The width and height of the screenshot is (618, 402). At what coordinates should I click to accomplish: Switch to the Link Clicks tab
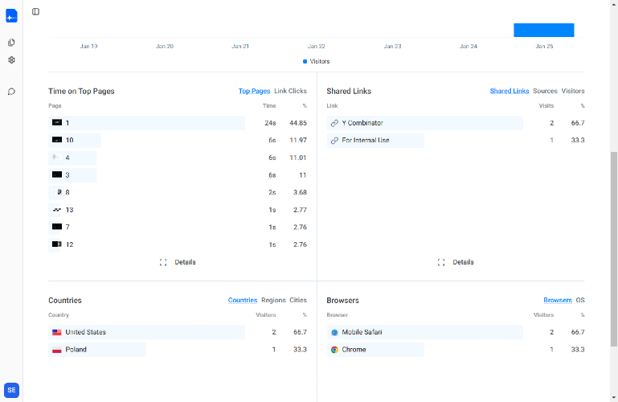point(290,91)
